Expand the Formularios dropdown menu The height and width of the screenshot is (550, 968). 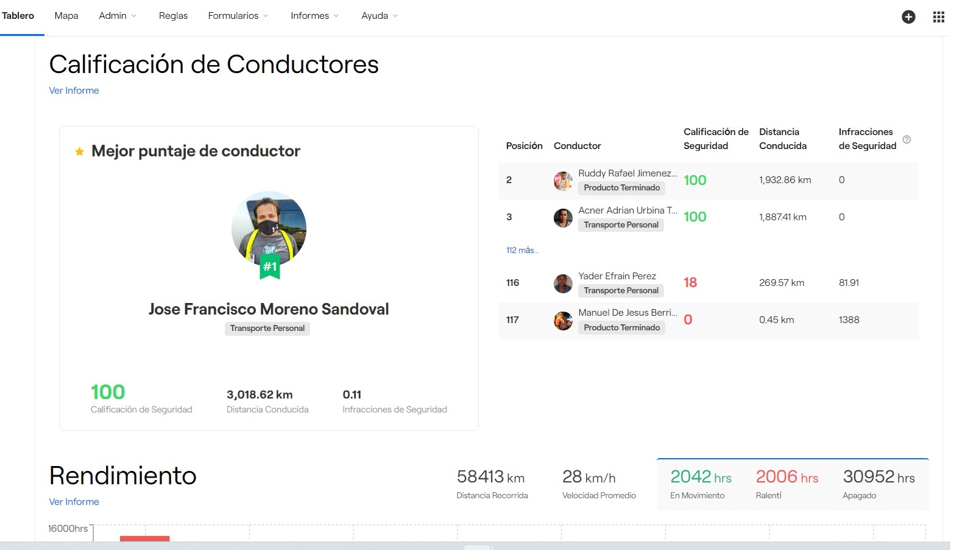click(238, 16)
